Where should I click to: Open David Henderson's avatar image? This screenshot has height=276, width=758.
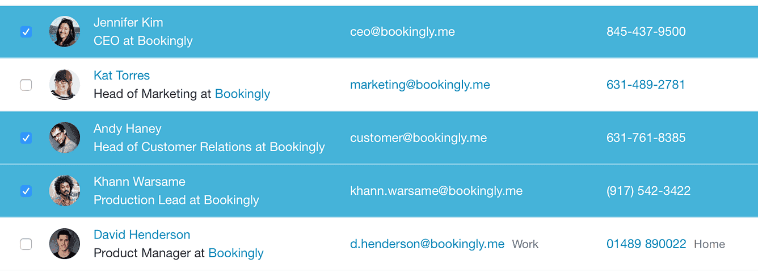(x=64, y=244)
